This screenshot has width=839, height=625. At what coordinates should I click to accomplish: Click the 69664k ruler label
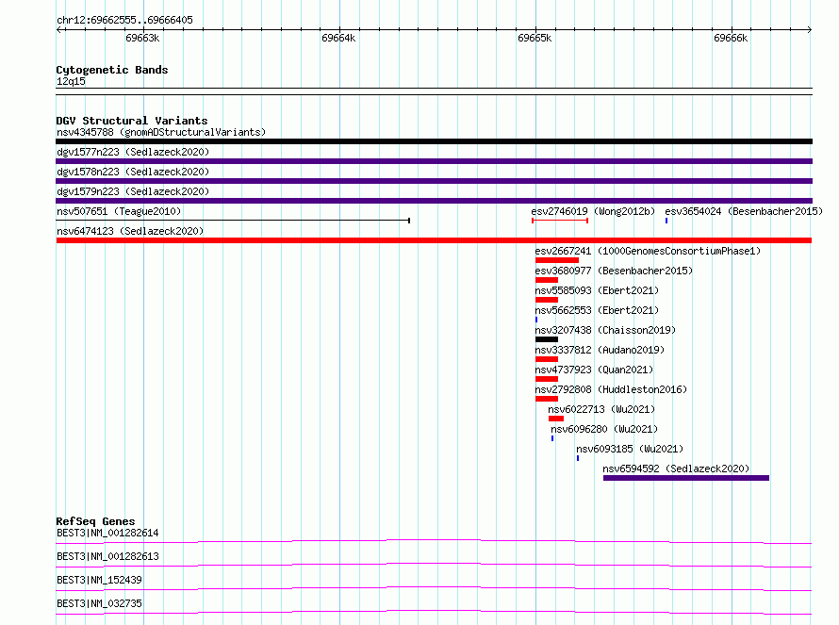pos(338,38)
